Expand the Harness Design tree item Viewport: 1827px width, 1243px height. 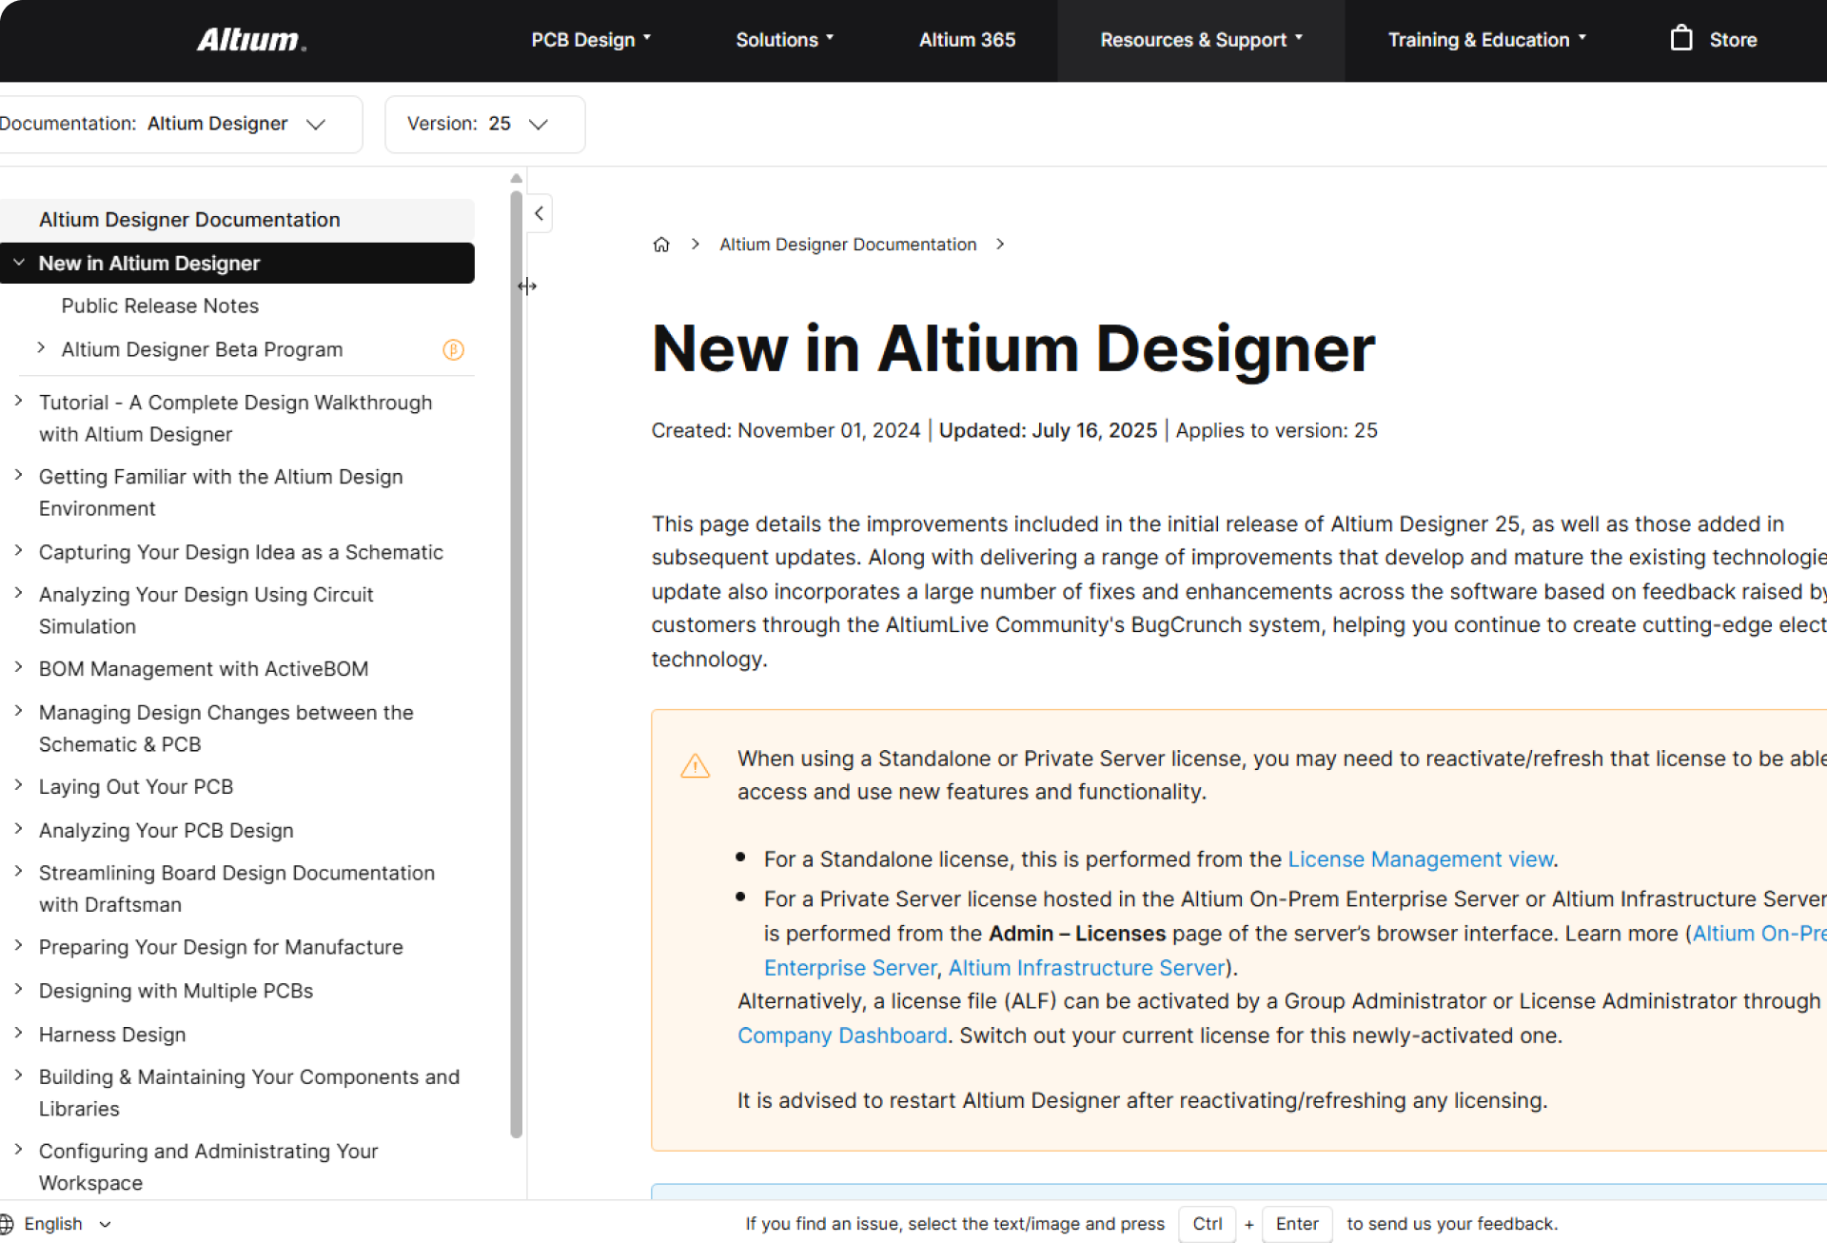coord(18,1033)
